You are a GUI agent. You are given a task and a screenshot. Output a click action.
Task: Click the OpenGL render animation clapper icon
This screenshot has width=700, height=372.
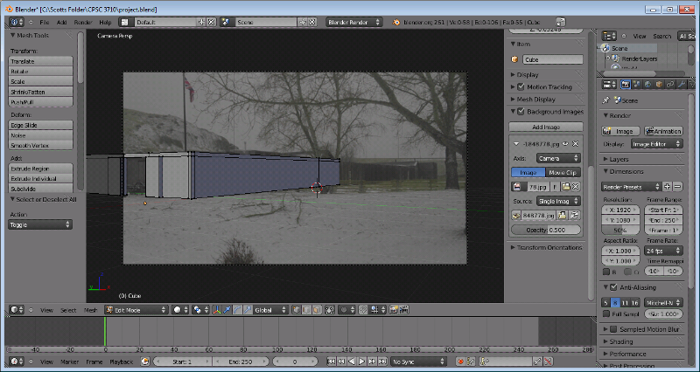[x=404, y=310]
